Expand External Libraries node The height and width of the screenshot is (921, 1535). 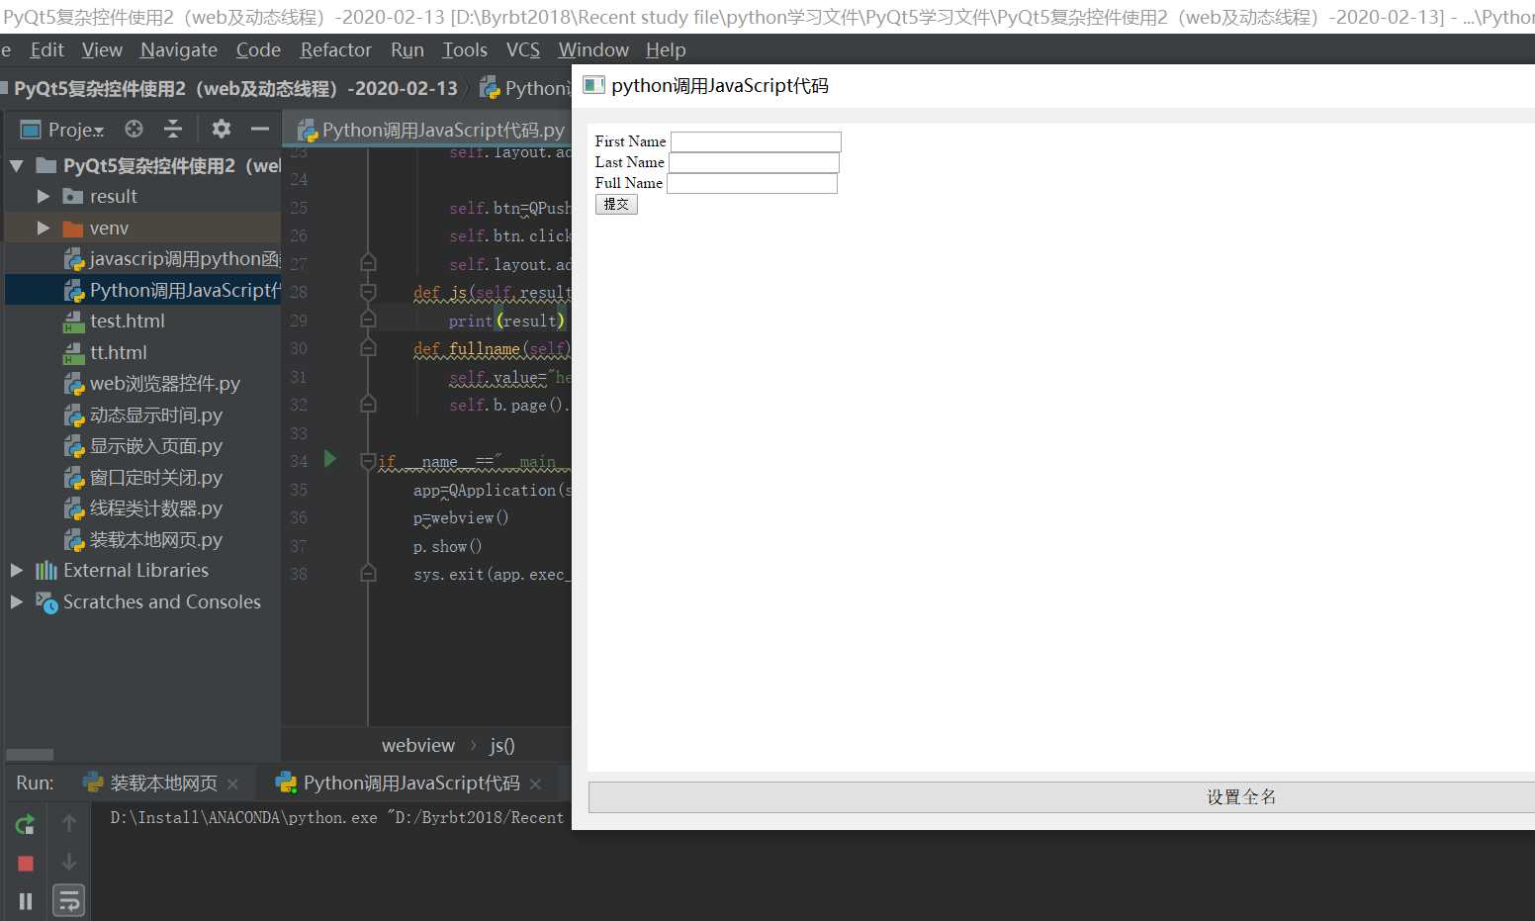16,571
